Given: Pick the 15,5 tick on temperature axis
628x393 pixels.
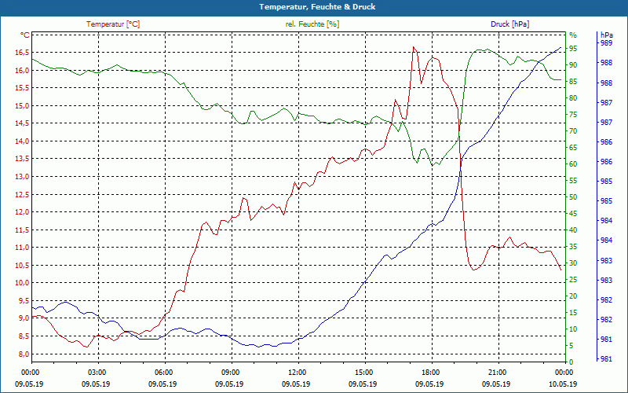Looking at the screenshot, I should point(22,88).
